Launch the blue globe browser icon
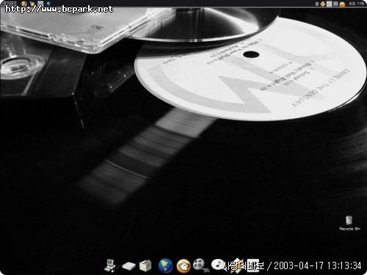 166,265
